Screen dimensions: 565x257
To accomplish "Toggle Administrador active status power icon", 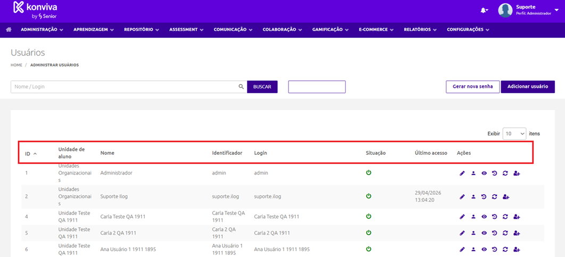I will (x=369, y=172).
